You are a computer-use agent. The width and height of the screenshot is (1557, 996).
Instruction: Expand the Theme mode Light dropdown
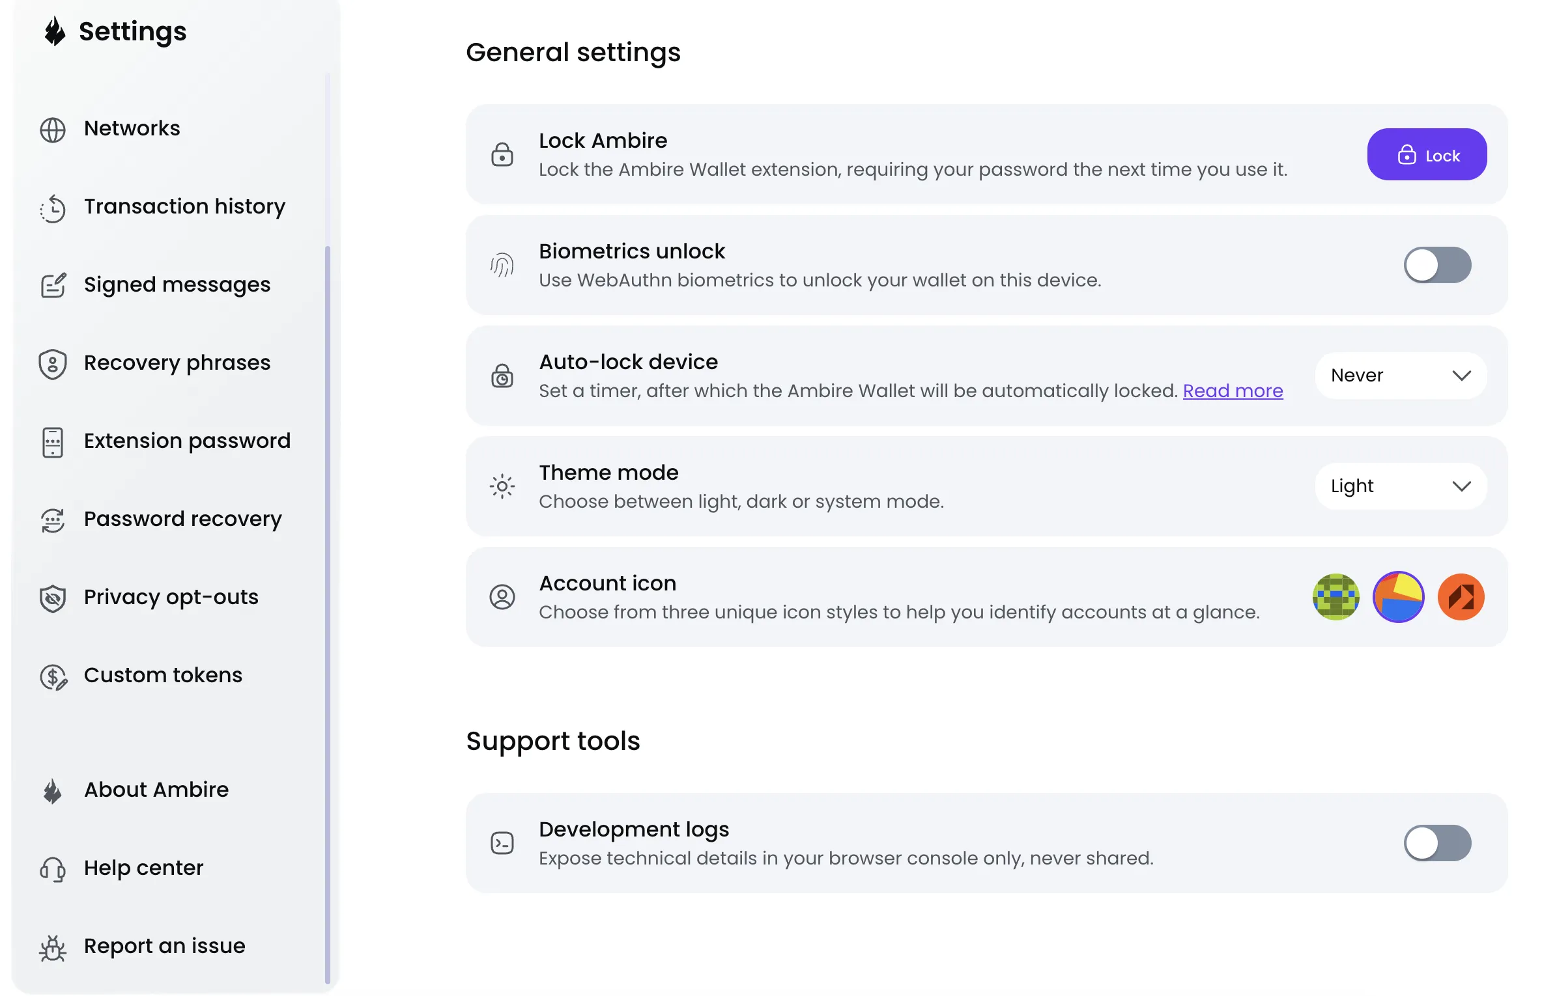pos(1401,486)
